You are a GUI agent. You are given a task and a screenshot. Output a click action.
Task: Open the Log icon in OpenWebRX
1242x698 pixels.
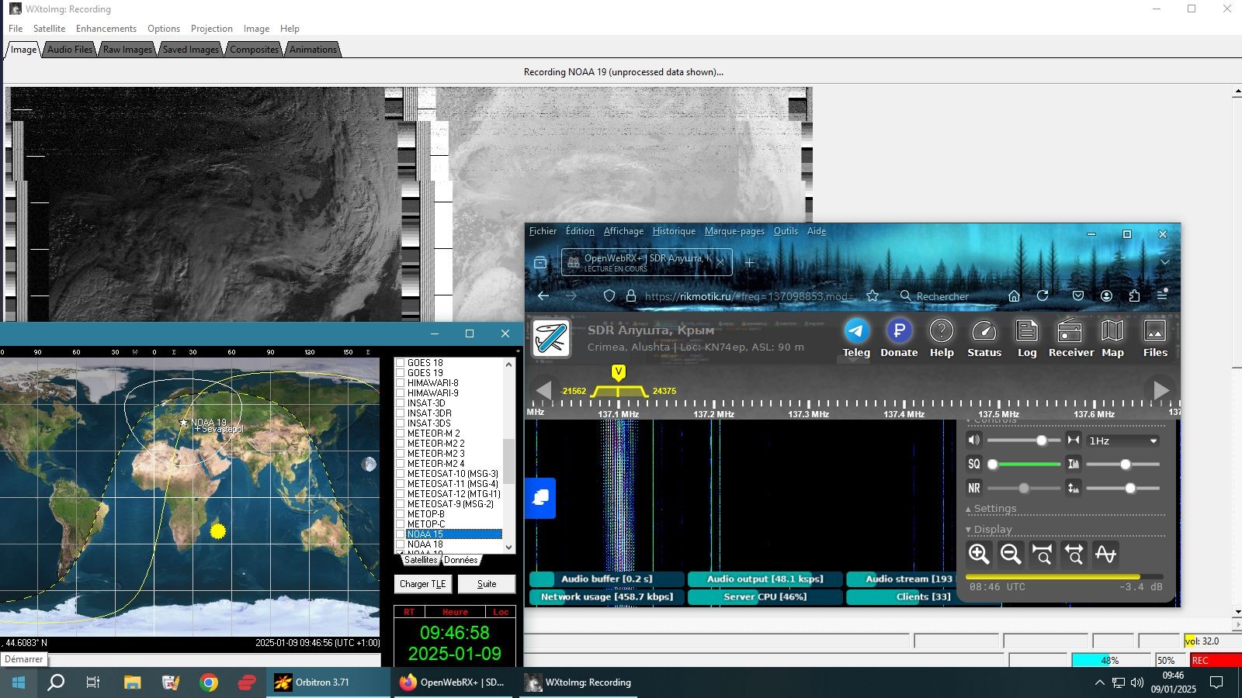(x=1027, y=337)
